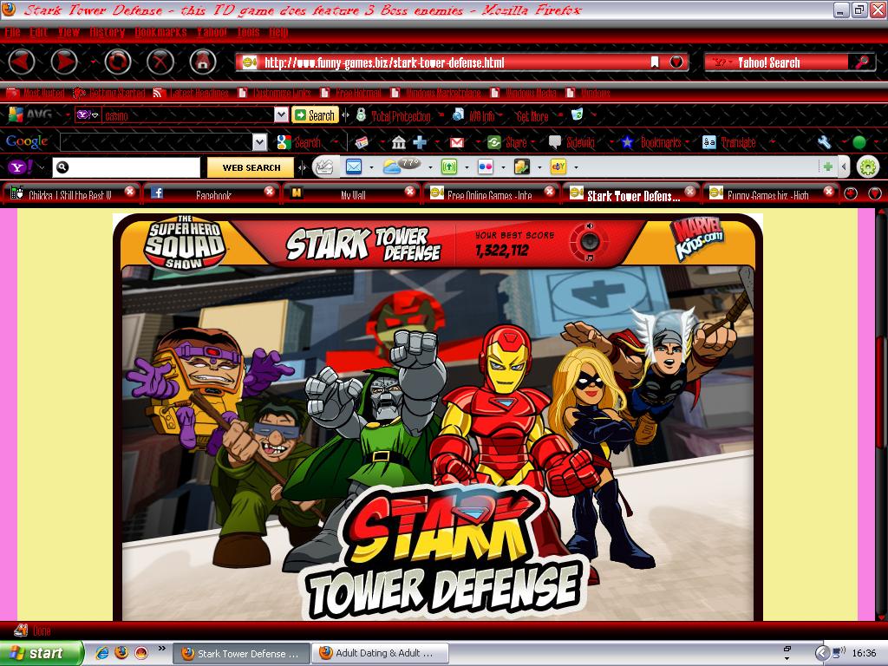Reload the page with the refresh button
888x666 pixels.
pos(118,62)
